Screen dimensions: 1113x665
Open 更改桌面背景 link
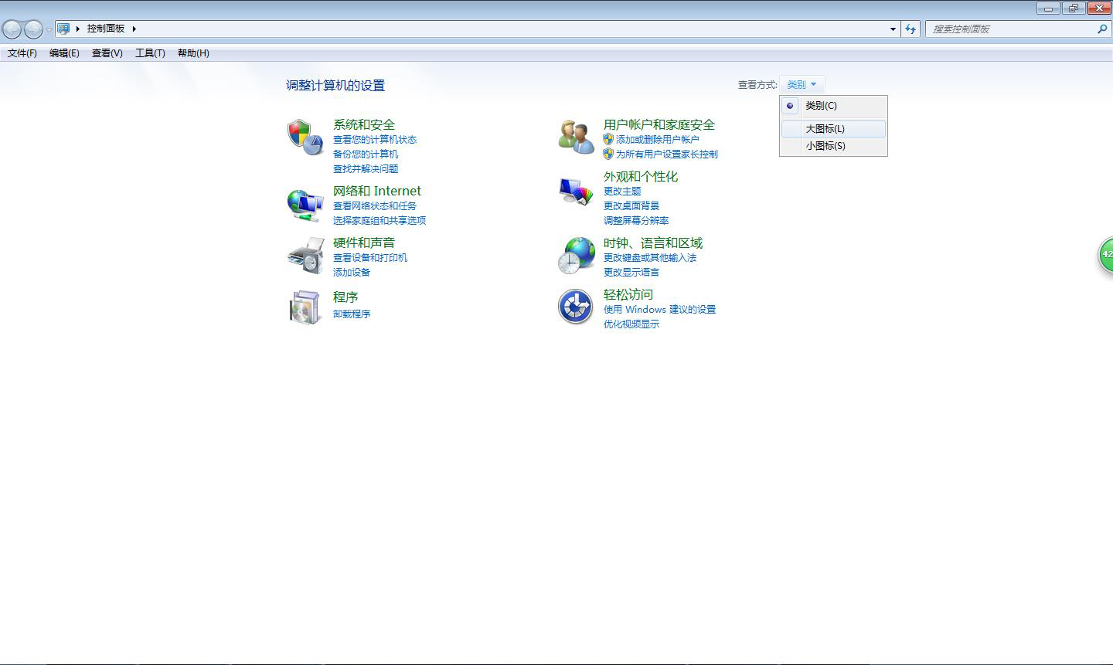click(x=631, y=206)
